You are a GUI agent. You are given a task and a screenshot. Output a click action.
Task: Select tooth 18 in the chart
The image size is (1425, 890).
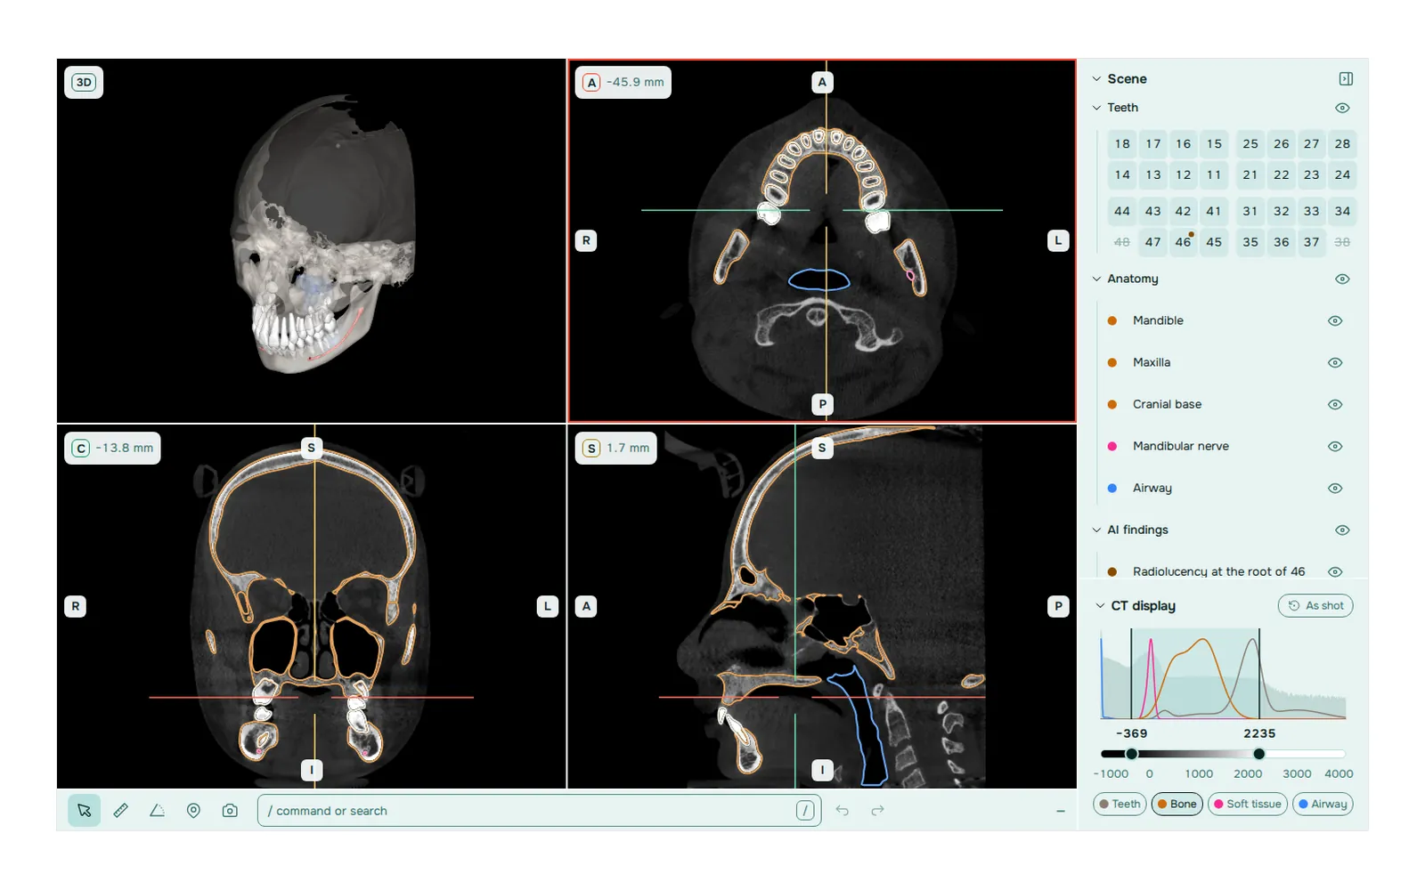[x=1122, y=144]
